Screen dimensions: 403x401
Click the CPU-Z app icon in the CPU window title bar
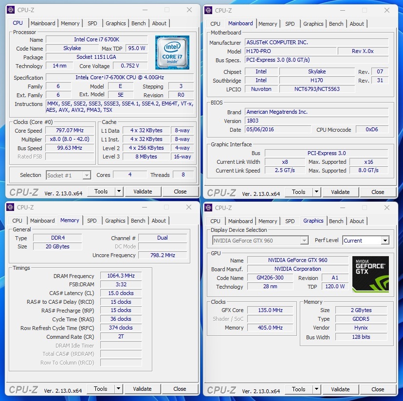tap(11, 10)
